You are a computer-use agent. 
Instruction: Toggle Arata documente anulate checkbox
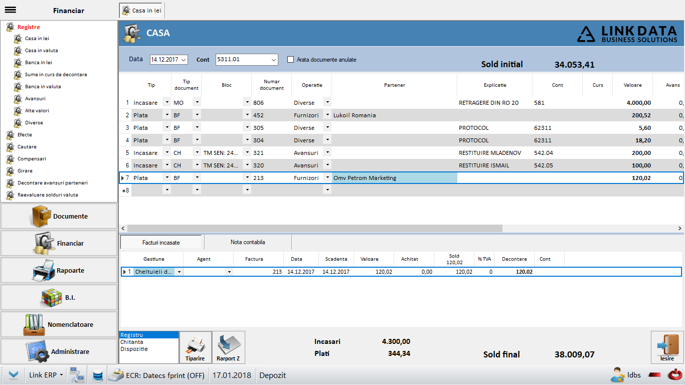click(290, 60)
